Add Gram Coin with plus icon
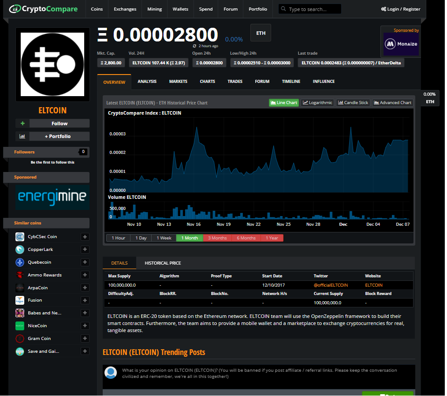This screenshot has height=396, width=447. (x=85, y=338)
